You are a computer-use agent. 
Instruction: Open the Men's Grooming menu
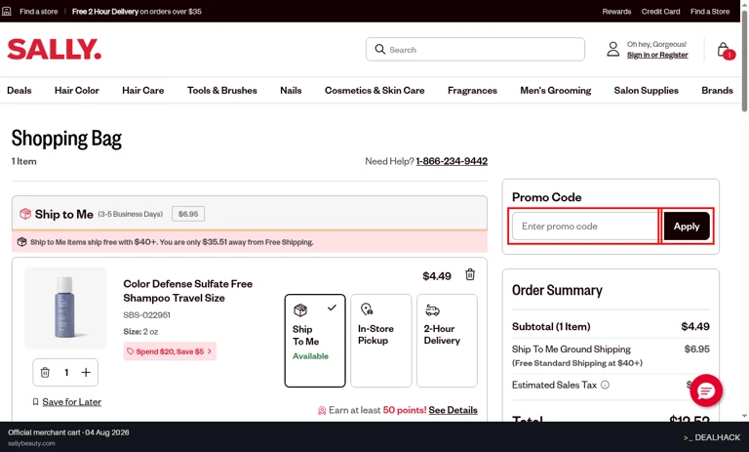coord(556,91)
